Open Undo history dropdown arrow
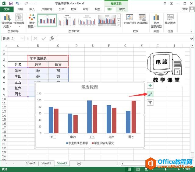Viewport: 195px width, 172px height. 21,3
